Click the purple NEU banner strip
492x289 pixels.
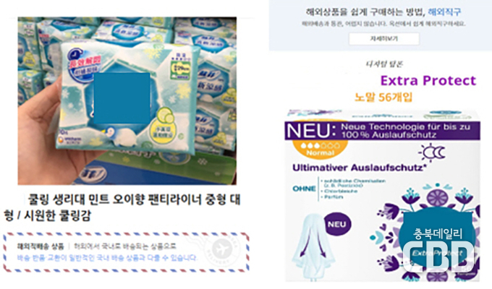point(382,131)
